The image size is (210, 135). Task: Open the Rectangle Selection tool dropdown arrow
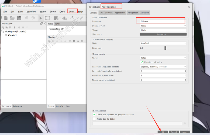(51, 18)
